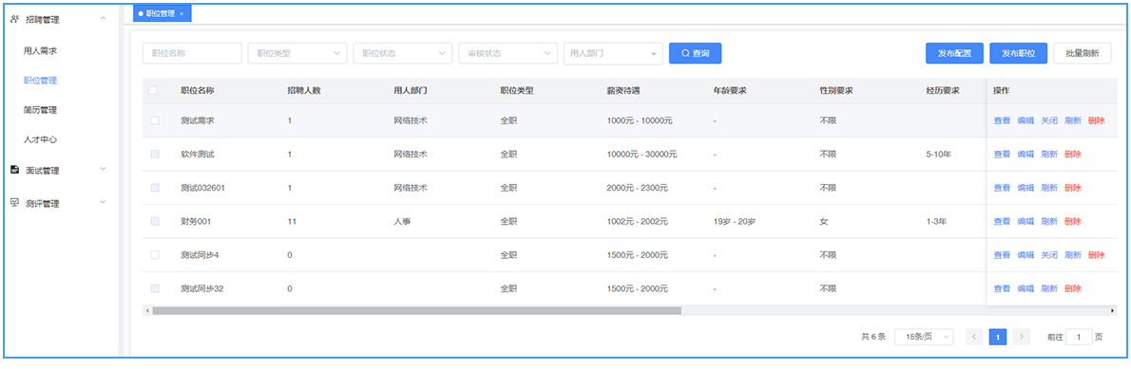The height and width of the screenshot is (369, 1131).
Task: Click the 发布职位 button
Action: pos(1018,53)
